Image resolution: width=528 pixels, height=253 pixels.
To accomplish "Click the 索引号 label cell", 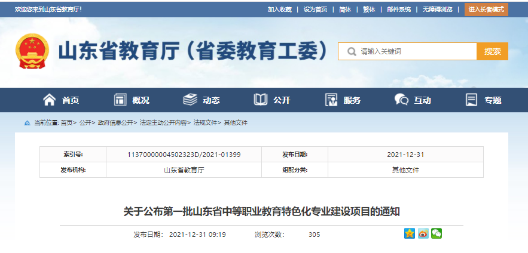I will click(x=73, y=155).
